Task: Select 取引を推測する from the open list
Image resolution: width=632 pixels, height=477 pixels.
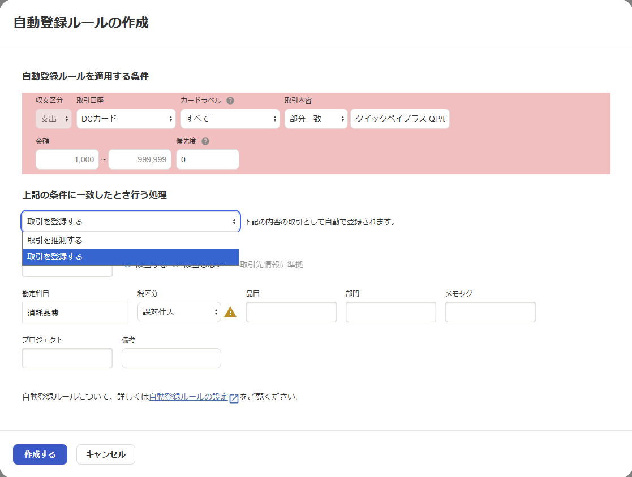Action: [131, 240]
